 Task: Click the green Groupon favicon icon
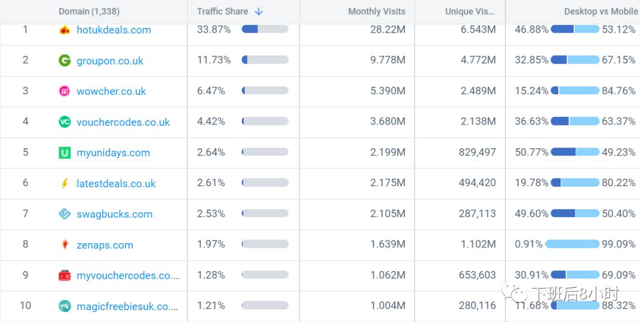pos(65,60)
